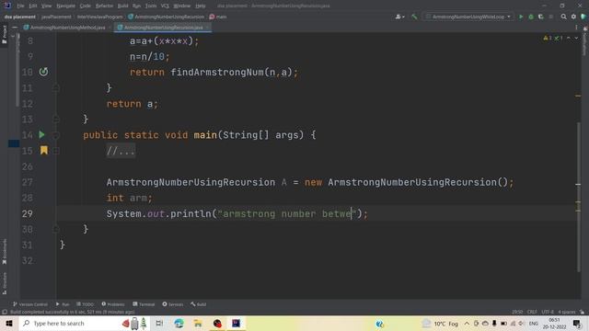Click the CRLF line separator status entry
The image size is (589, 331).
pos(532,312)
